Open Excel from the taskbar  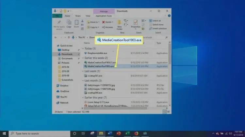(x=127, y=133)
